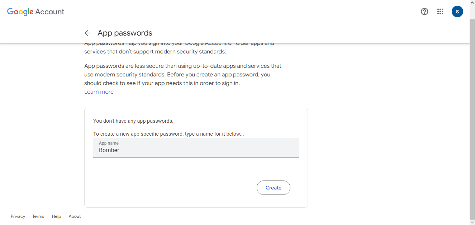Click the 'To create a new app specific password' instruction

[168, 134]
